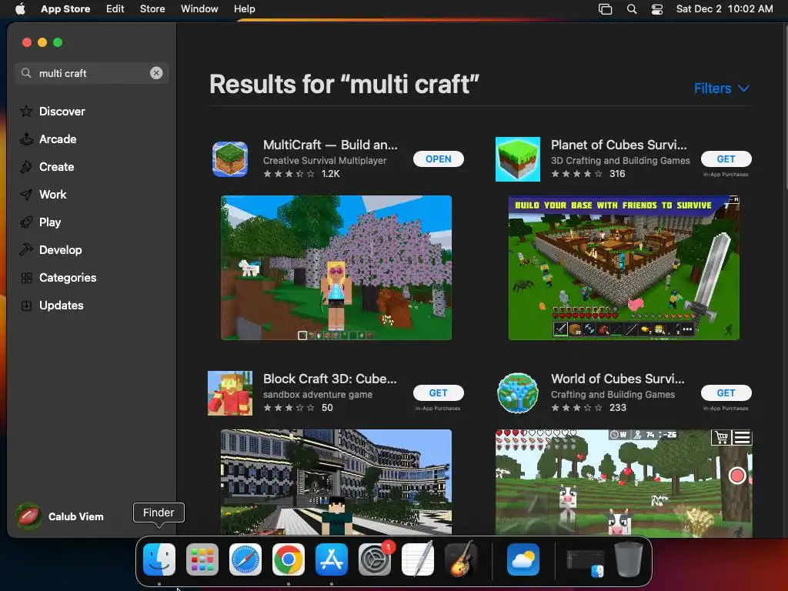The width and height of the screenshot is (788, 591).
Task: Open the Weather app from the Dock
Action: tap(523, 559)
